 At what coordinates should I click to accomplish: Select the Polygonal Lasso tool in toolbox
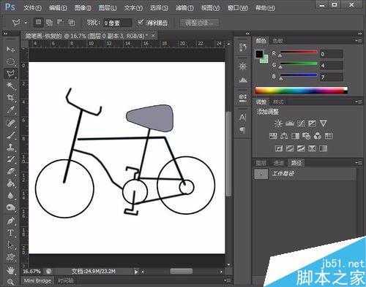coord(10,73)
